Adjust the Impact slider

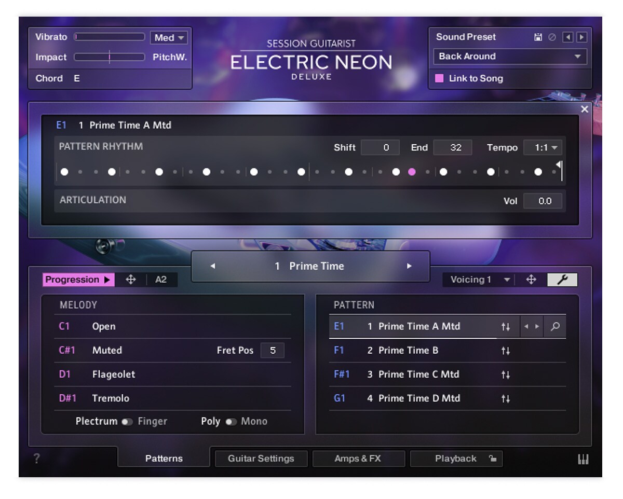(110, 57)
